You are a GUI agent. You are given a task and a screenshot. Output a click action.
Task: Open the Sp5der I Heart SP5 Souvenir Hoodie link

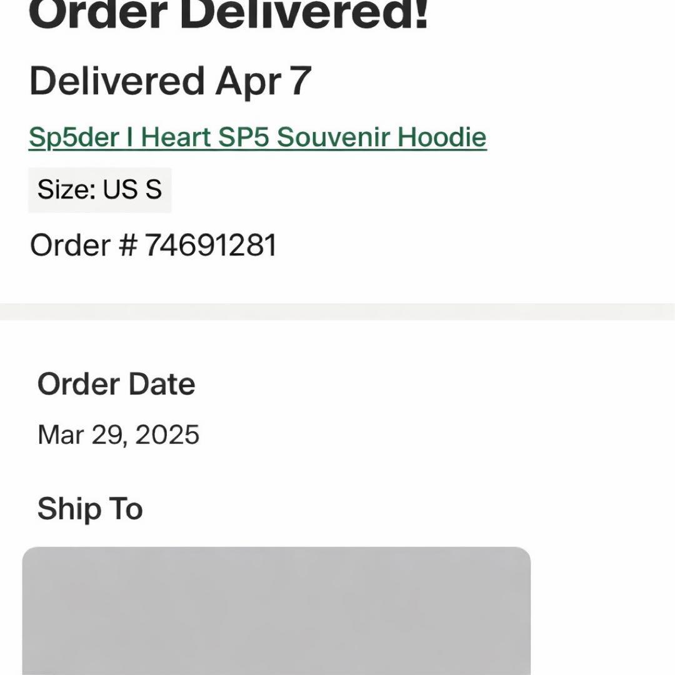pyautogui.click(x=257, y=137)
